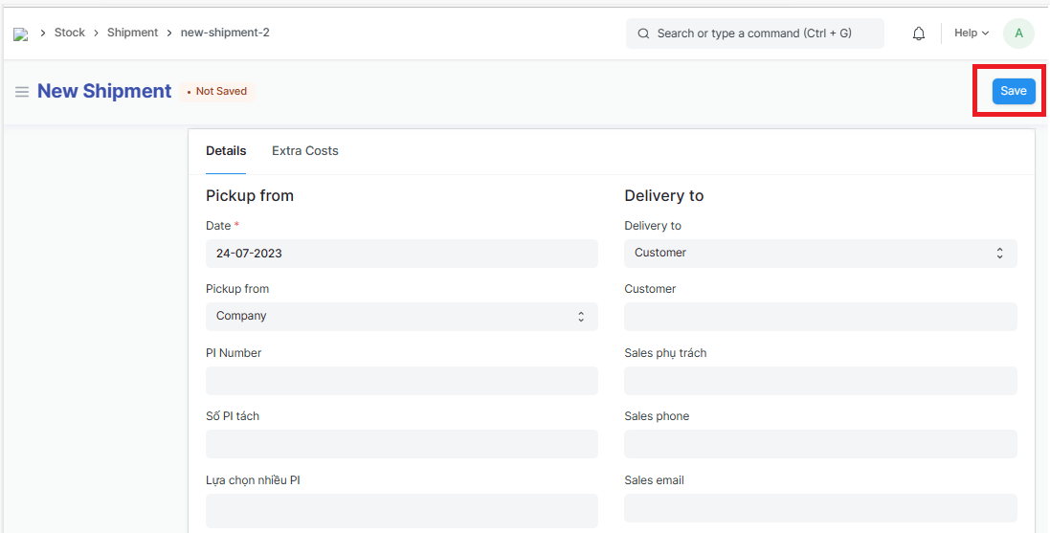The width and height of the screenshot is (1050, 533).
Task: Select the Details tab
Action: point(226,151)
